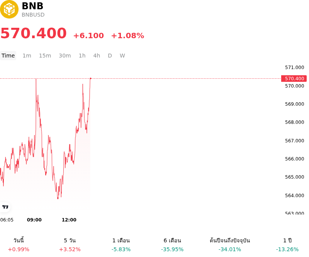Pick the 4h chart interval
Screen dimensions: 309x257
pyautogui.click(x=97, y=56)
